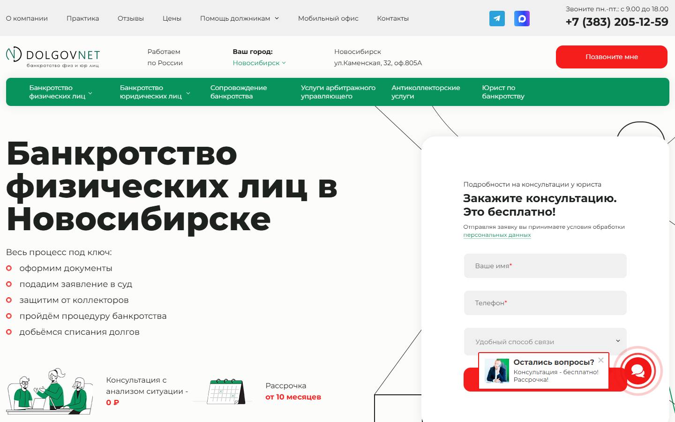Open 'Сопровождение банкротства' section
The width and height of the screenshot is (675, 422).
point(239,92)
